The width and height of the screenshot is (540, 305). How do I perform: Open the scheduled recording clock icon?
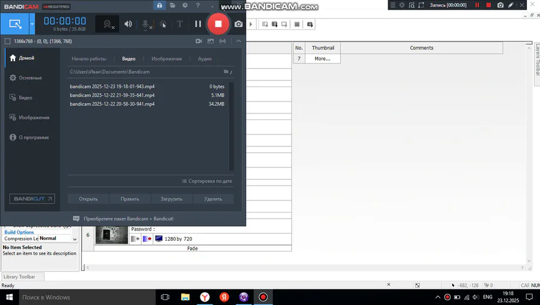[x=185, y=5]
